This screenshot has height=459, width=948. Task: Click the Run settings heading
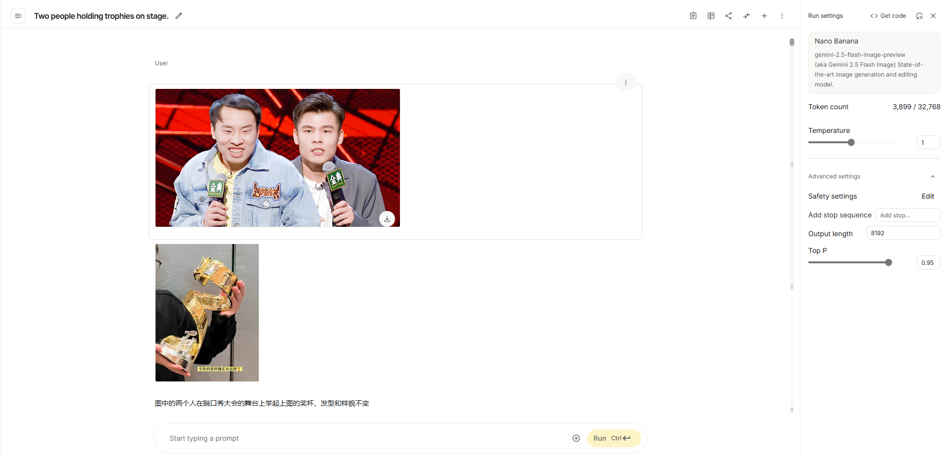(826, 16)
